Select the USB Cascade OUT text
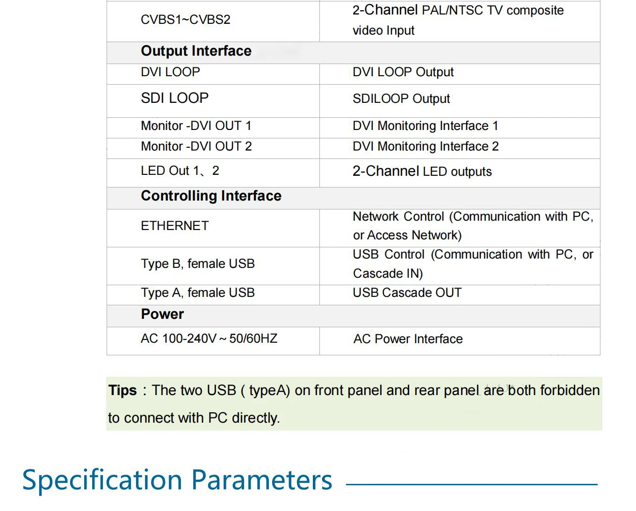Image resolution: width=636 pixels, height=511 pixels. [407, 293]
